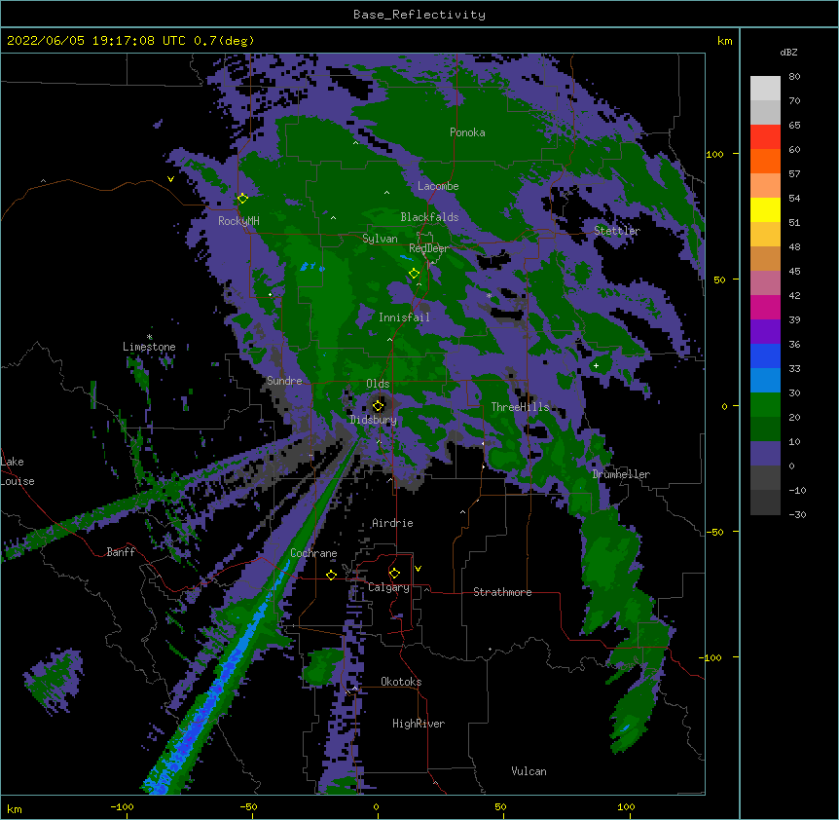Click the dBZ legend heading
Screen dimensions: 839x820
tap(788, 52)
